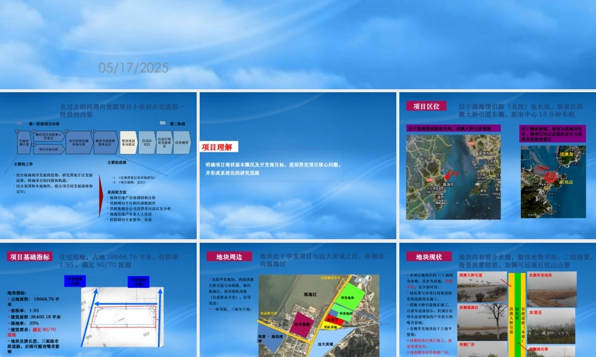Image resolution: width=596 pixels, height=357 pixels.
Task: Click the 第二阶段 legend label
Action: click(178, 124)
